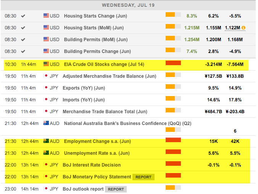Viewport: 258px width, 194px height.
Task: Click the previous value ¥-203.4B
Action: 235,112
